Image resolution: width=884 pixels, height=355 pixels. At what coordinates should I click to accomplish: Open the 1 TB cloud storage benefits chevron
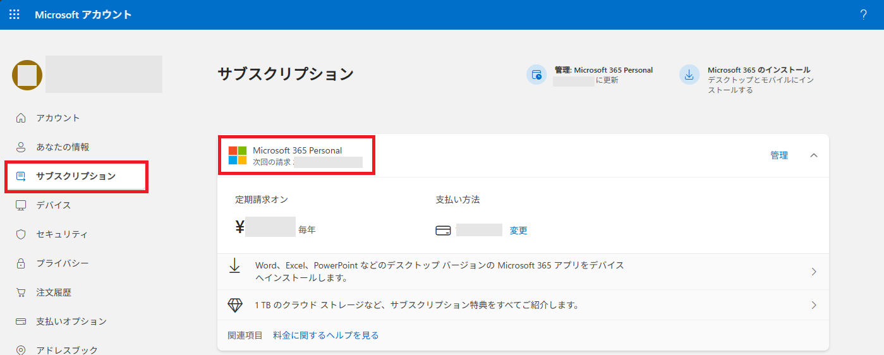pos(814,305)
